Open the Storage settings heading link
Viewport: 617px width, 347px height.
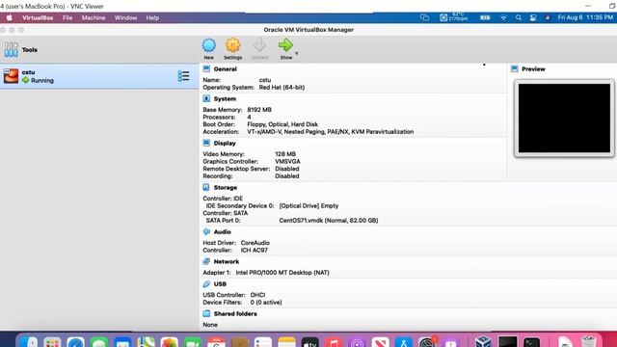[225, 188]
